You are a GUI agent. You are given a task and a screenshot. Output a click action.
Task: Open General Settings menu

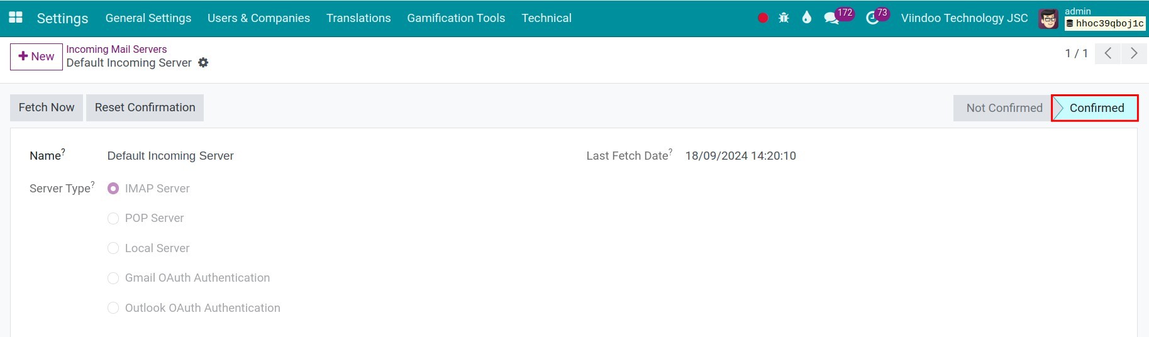coord(148,18)
